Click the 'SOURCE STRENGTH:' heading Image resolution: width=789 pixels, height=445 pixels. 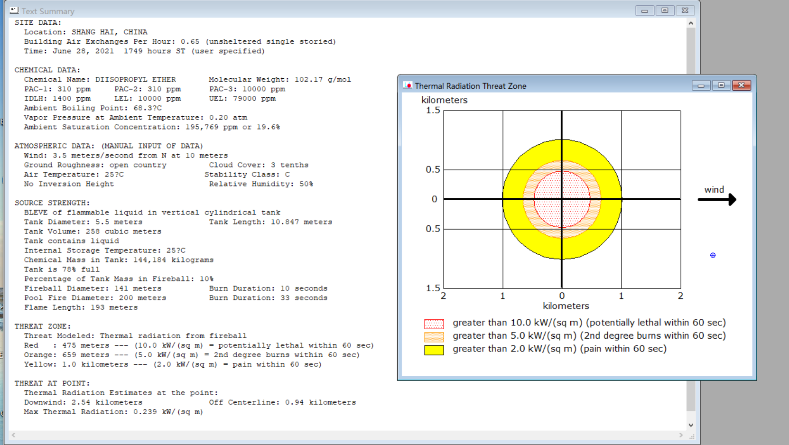tap(52, 203)
